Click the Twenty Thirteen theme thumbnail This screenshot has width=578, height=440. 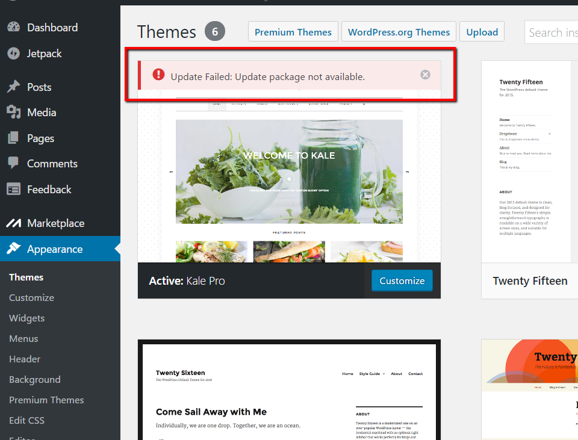tap(529, 389)
